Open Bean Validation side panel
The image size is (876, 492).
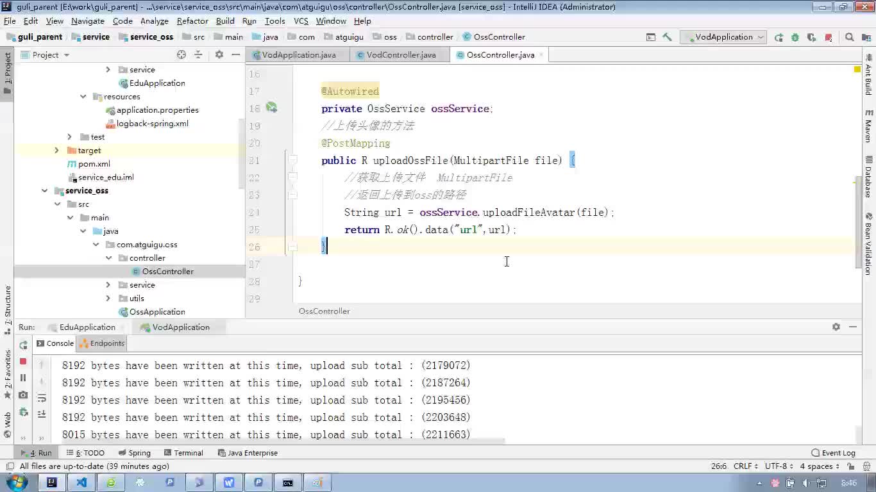pyautogui.click(x=869, y=243)
